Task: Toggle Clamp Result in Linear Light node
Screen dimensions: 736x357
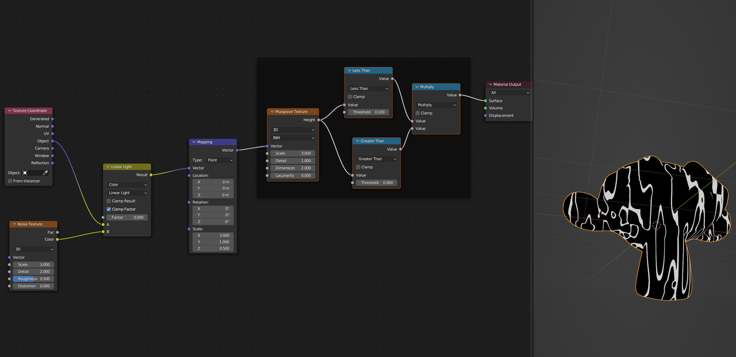Action: pyautogui.click(x=109, y=201)
